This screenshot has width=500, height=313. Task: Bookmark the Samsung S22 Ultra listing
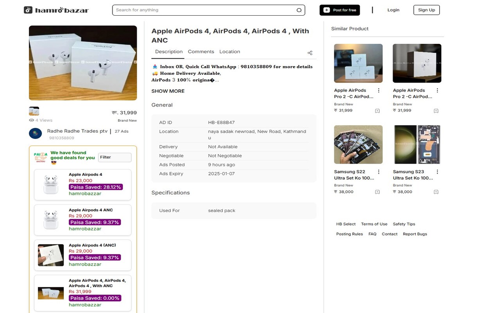pyautogui.click(x=377, y=192)
